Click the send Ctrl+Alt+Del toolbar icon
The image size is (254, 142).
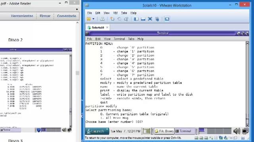click(x=102, y=19)
